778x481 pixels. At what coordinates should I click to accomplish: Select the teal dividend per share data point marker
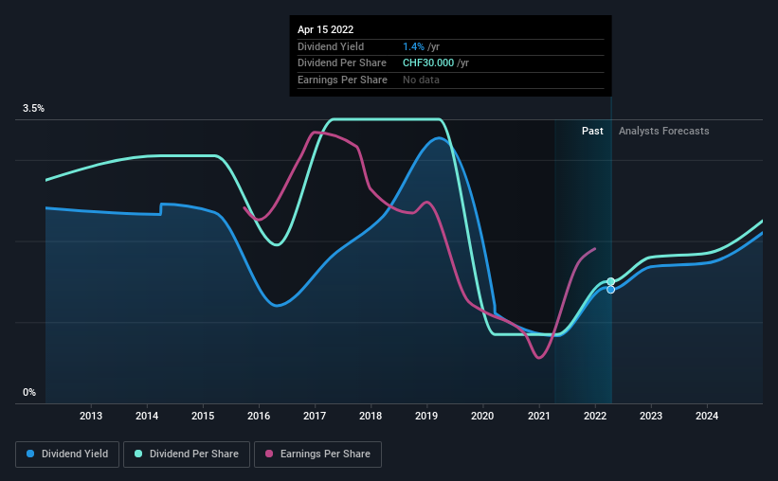611,281
